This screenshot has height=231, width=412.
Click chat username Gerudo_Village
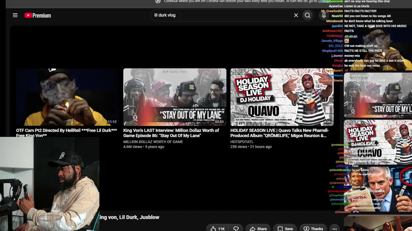point(332,41)
